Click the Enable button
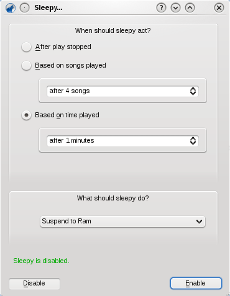 [x=196, y=283]
